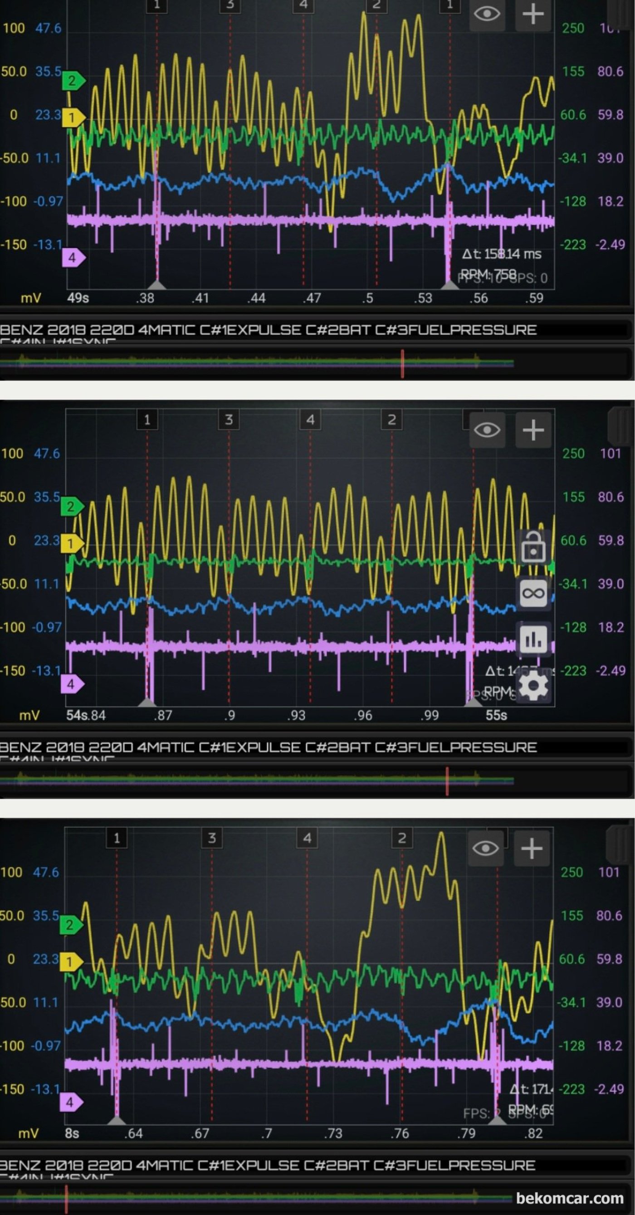Click plus add button in bottom chart
This screenshot has height=1215, width=635.
531,848
